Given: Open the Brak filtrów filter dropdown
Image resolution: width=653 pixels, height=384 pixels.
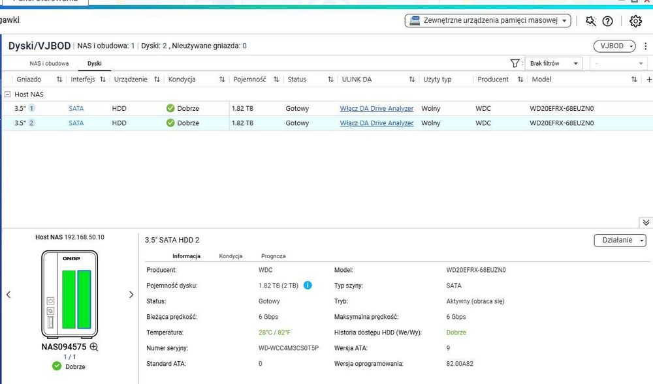Looking at the screenshot, I should (x=554, y=64).
